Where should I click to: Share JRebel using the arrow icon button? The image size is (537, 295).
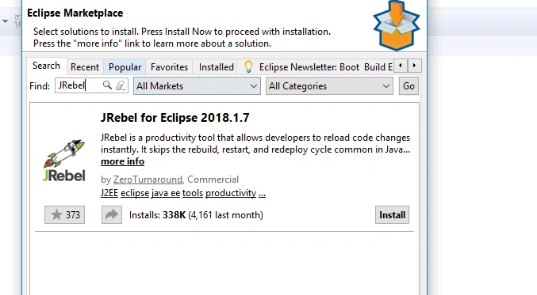[x=112, y=215]
